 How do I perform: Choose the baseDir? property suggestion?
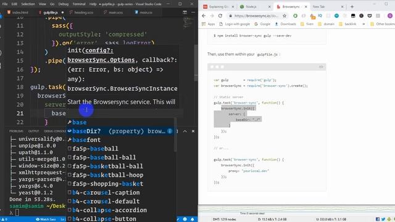tap(120, 131)
